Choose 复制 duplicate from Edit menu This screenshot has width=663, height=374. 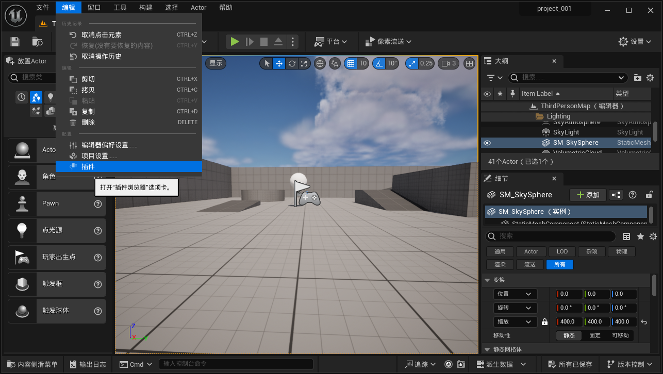coord(129,111)
